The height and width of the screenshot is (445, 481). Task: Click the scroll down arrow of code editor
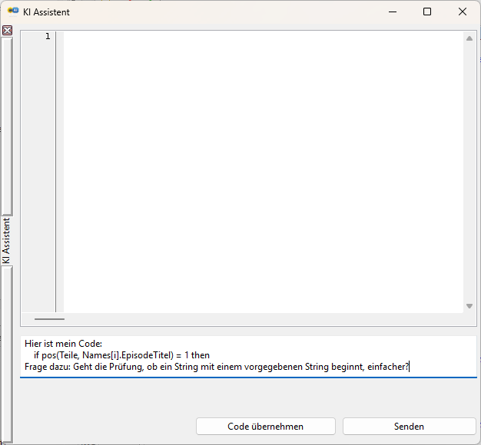(469, 306)
